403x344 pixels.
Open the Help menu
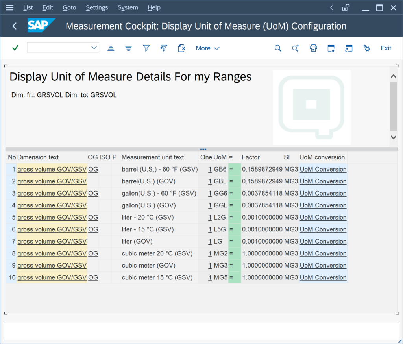(154, 7)
